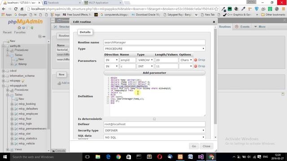Open File Explorer from taskbar
Image resolution: width=287 pixels, height=161 pixels.
(x=98, y=157)
